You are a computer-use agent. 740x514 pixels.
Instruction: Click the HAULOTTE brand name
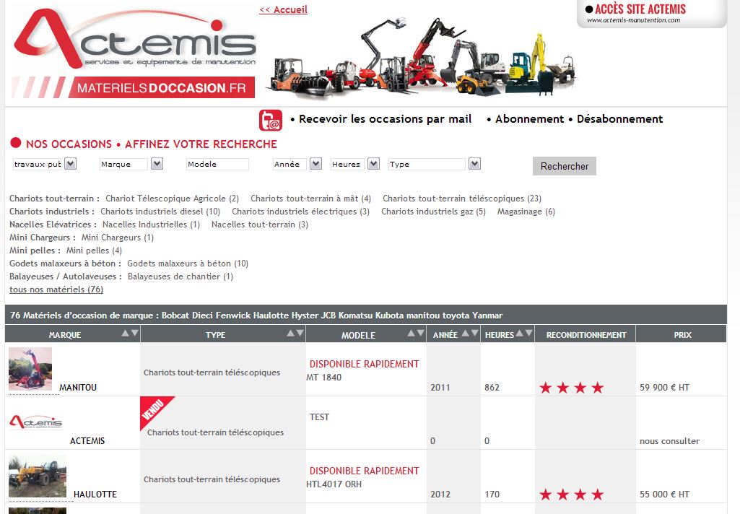click(x=95, y=495)
